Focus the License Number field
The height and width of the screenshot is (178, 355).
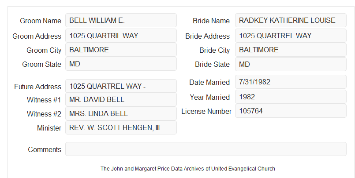click(x=291, y=111)
